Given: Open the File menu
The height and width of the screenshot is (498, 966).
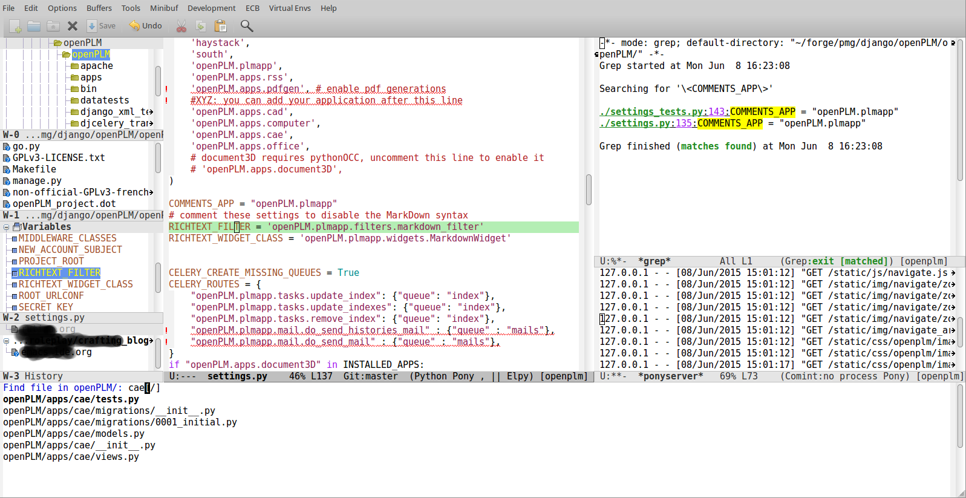Looking at the screenshot, I should (x=8, y=8).
